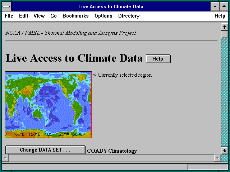Open the Help menu in the menu bar
Screen dimensions: 230x172
pos(220,16)
